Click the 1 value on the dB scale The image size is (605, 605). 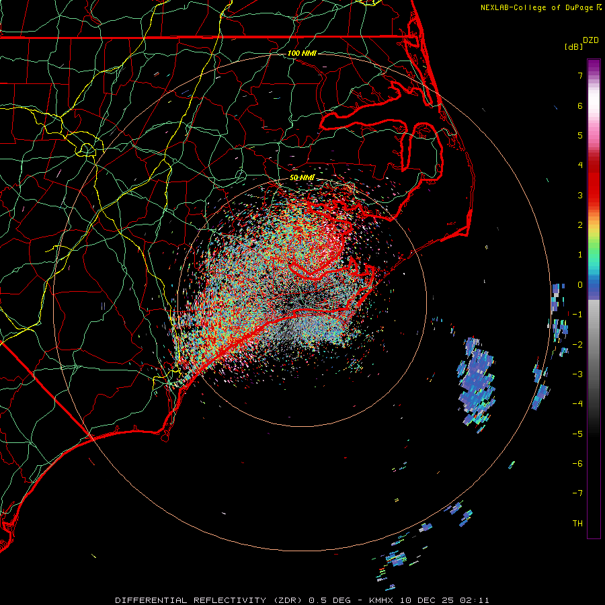(x=580, y=255)
